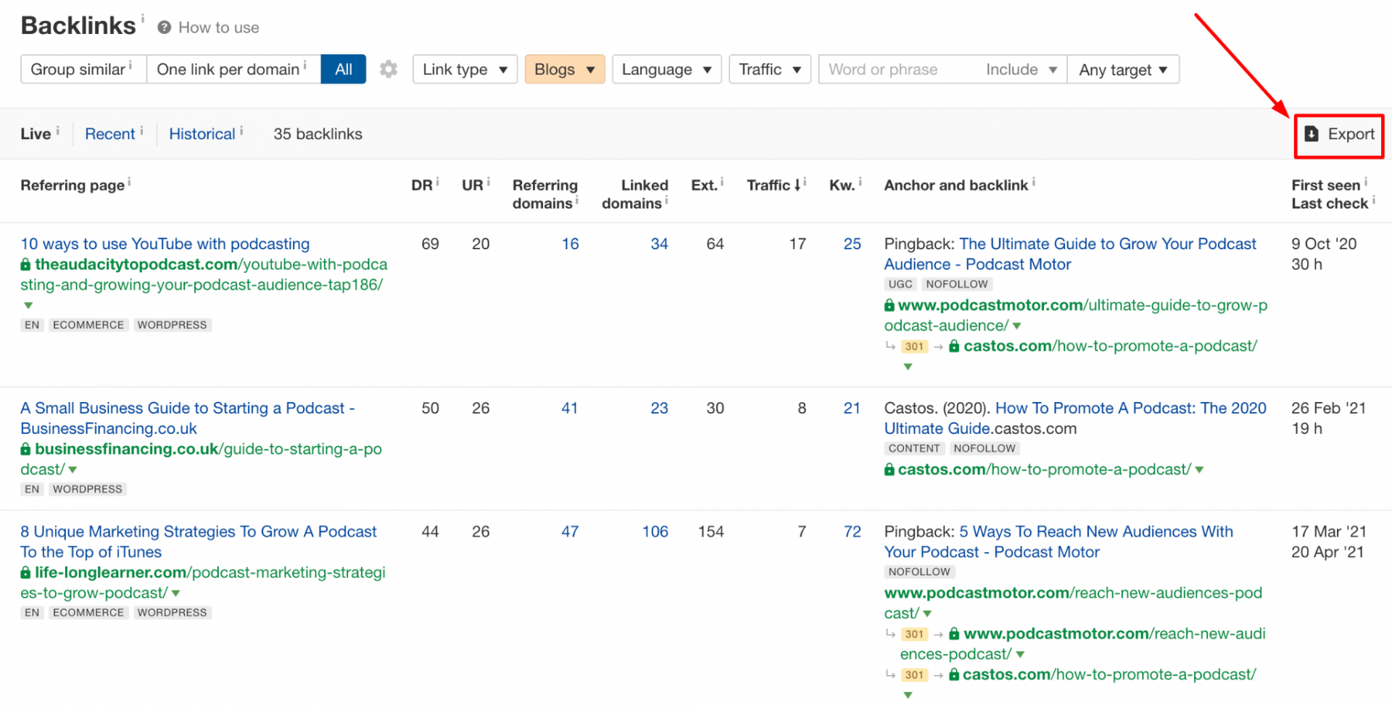This screenshot has width=1392, height=707.
Task: Open 8 Unique Marketing Strategies To Grow A Podcast
Action: [x=199, y=542]
